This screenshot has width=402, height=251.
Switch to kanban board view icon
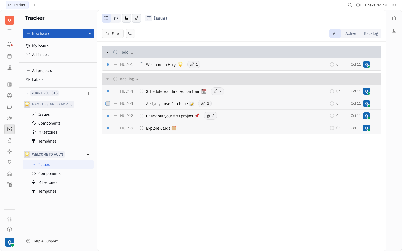(x=116, y=18)
